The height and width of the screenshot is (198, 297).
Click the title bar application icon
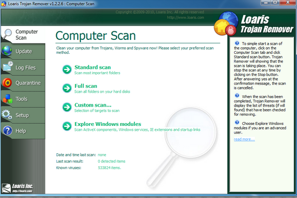pyautogui.click(x=3, y=4)
